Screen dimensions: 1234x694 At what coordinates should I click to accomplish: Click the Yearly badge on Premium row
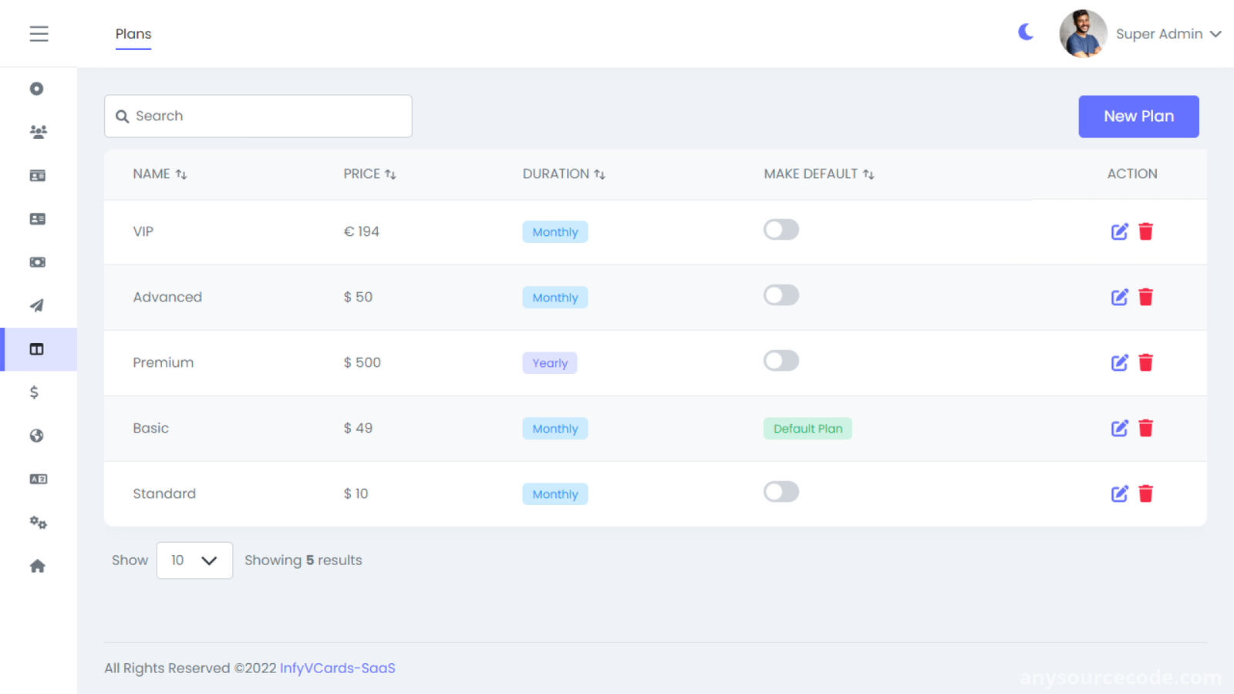(550, 363)
